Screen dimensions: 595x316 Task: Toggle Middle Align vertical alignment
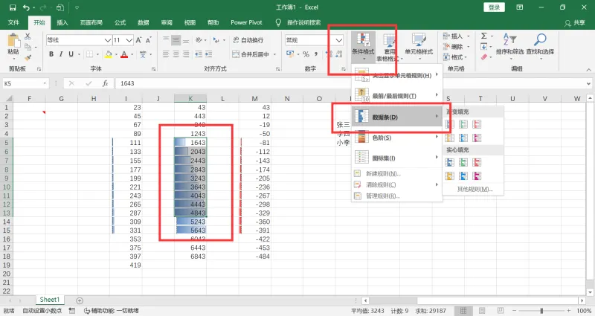pos(176,40)
